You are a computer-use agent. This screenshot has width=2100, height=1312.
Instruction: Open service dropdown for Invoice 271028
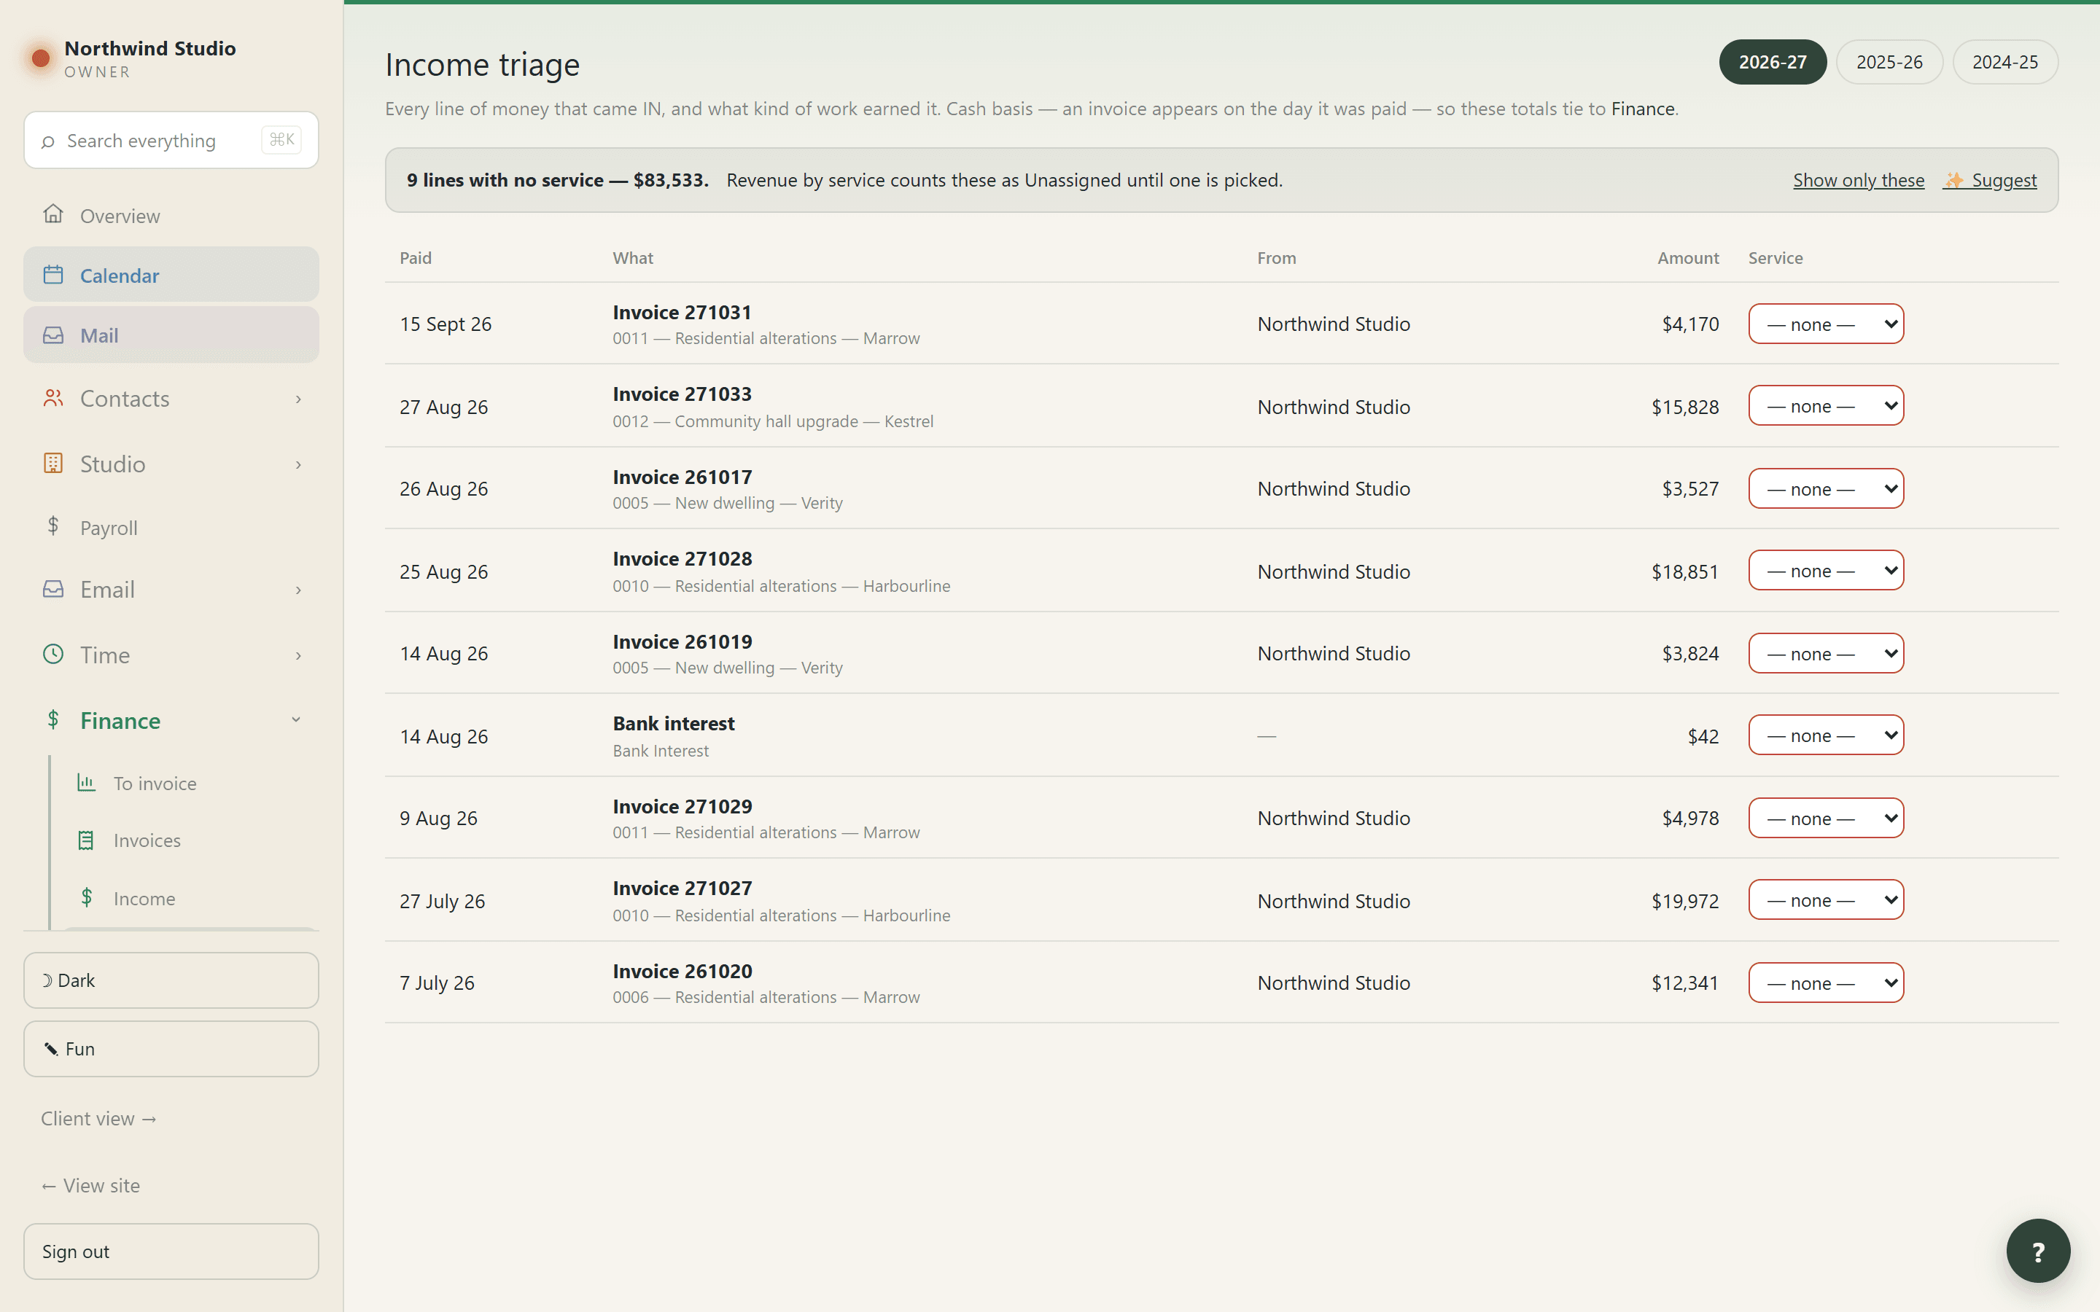tap(1826, 571)
